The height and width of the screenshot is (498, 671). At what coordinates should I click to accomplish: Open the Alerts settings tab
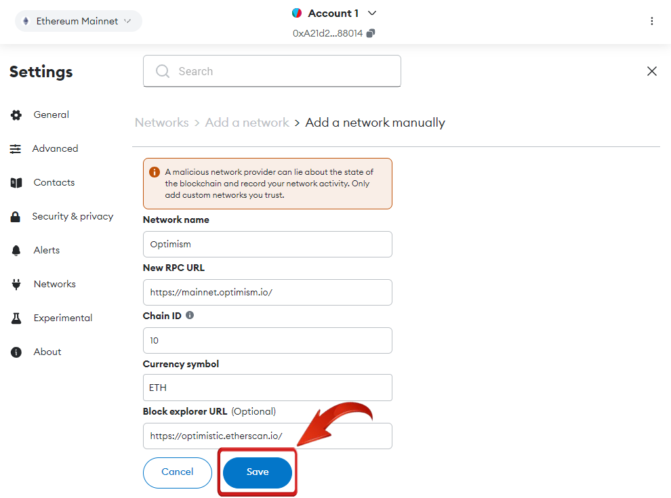click(x=47, y=250)
